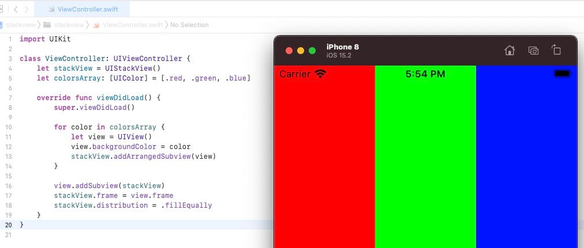
Task: Tap the green view in the simulator
Action: tap(425, 157)
